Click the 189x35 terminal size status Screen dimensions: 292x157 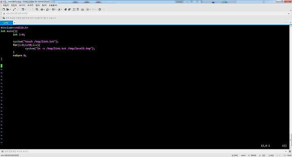coord(252,155)
